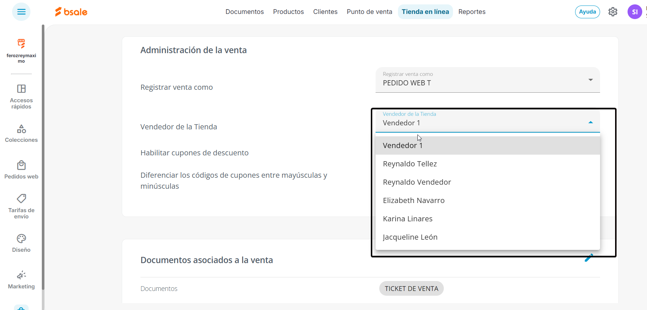The image size is (647, 310).
Task: Edit Documentos asociados with pencil icon
Action: 589,258
